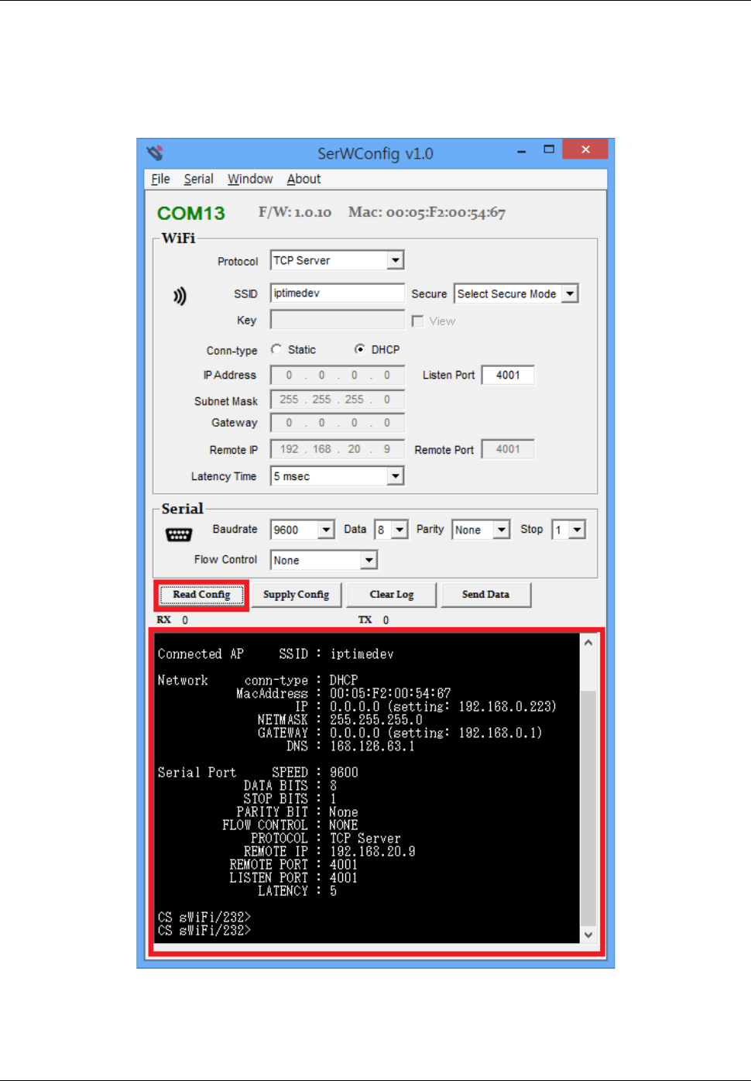Image resolution: width=751 pixels, height=1081 pixels.
Task: Open the Stop bits dropdown
Action: [578, 530]
